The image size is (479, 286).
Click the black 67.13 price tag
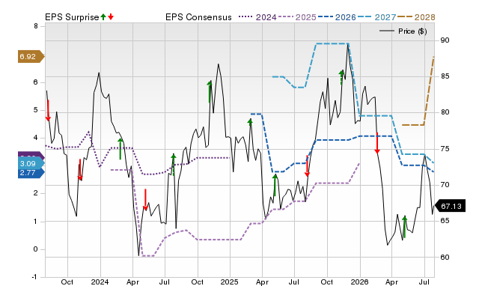pos(450,206)
